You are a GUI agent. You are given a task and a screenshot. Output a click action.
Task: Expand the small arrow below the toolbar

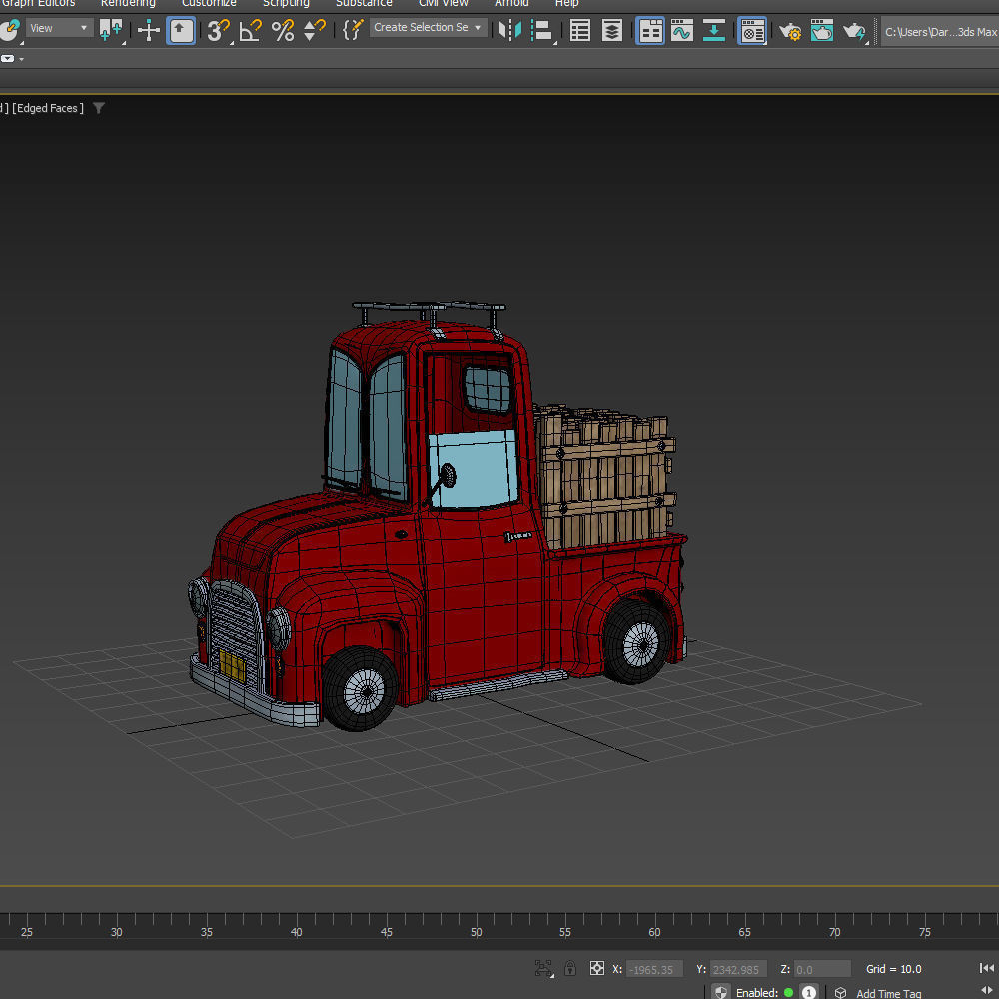(22, 59)
